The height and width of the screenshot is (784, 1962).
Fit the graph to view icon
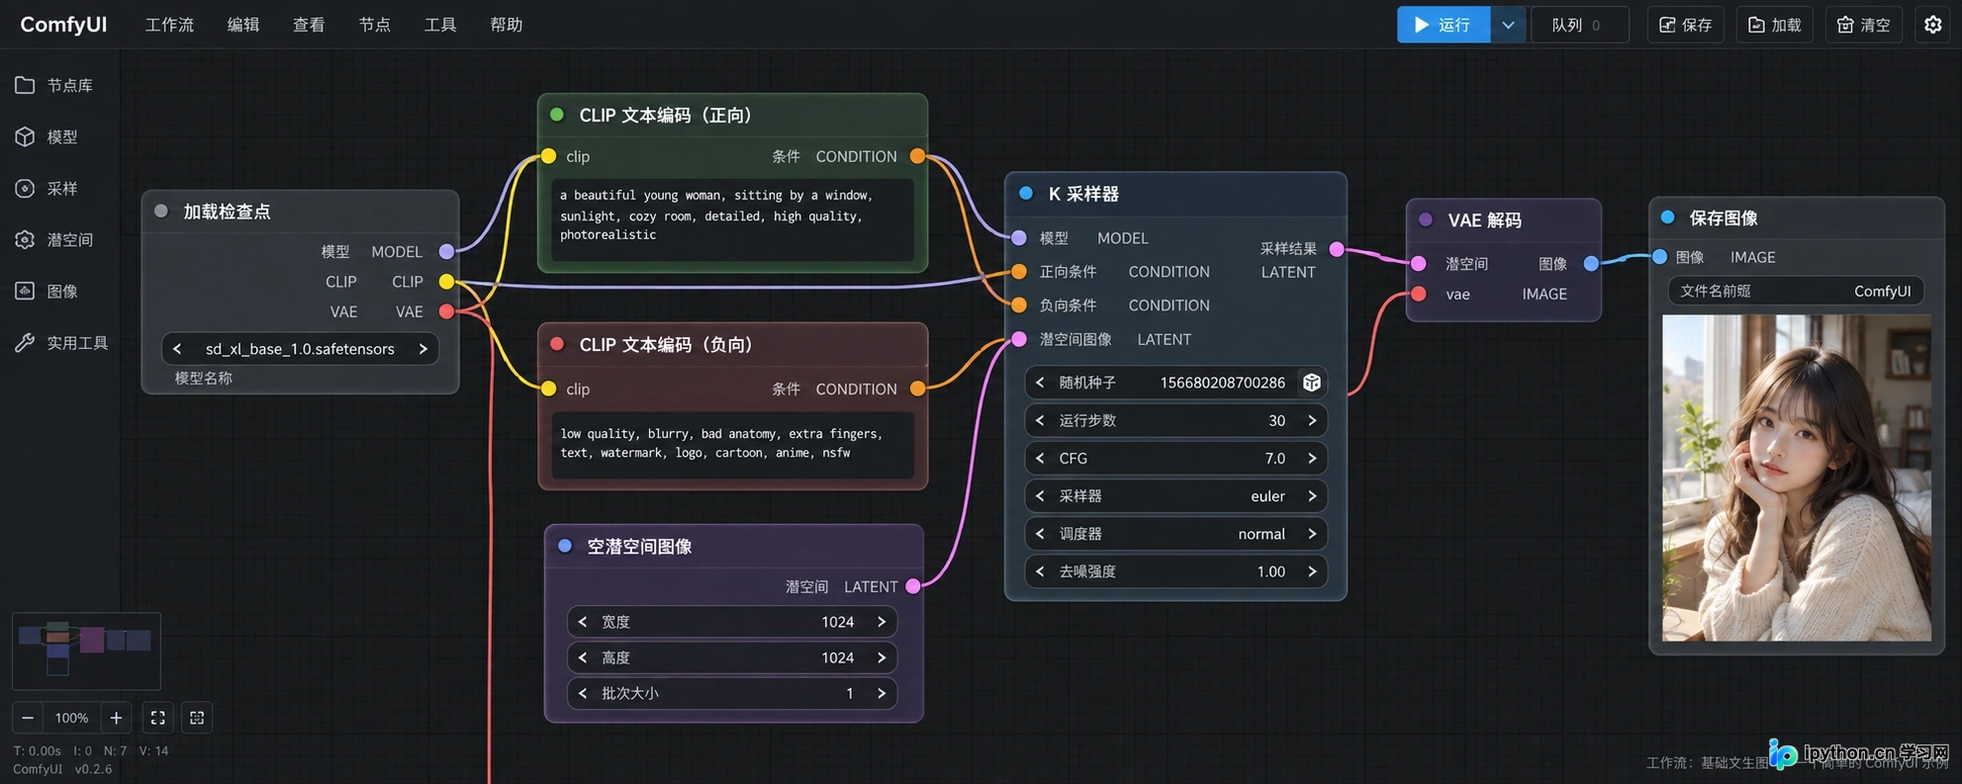157,718
